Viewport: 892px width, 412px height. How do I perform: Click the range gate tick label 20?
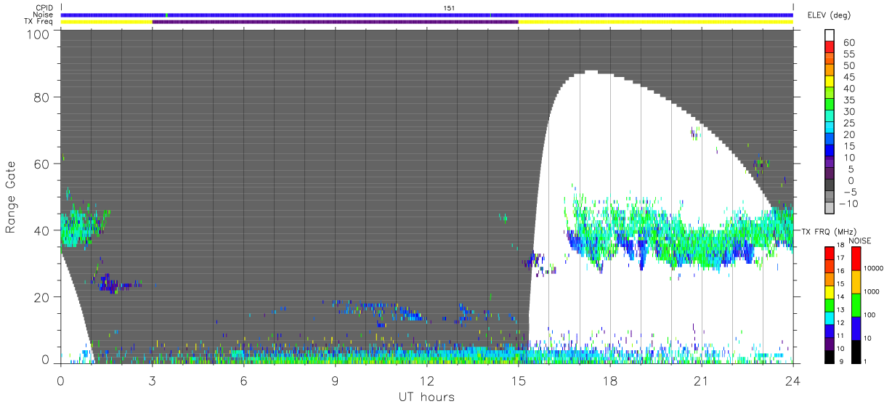tap(41, 296)
